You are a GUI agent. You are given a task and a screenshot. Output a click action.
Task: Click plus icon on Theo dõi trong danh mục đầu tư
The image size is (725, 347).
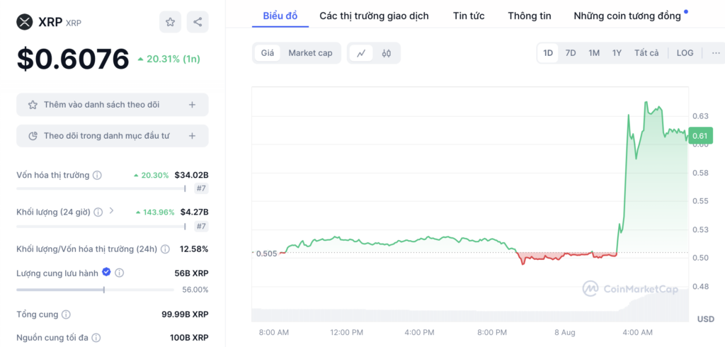pos(193,135)
